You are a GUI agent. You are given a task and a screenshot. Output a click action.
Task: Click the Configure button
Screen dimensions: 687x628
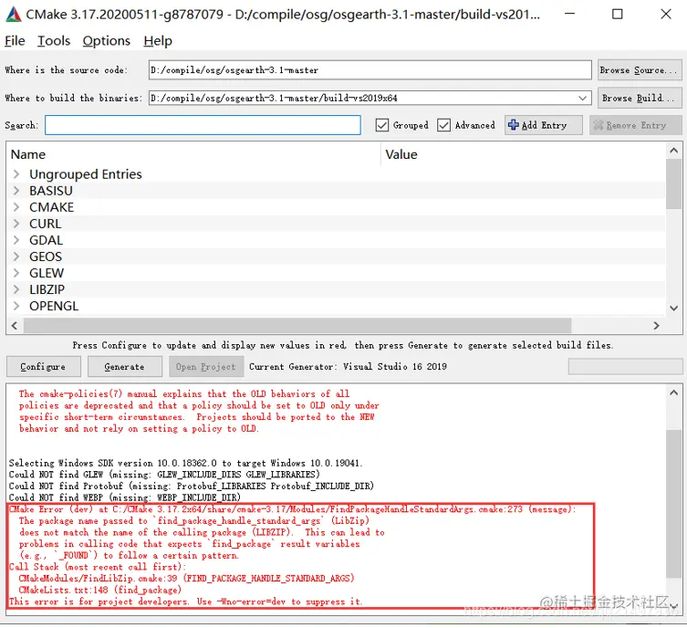click(44, 366)
